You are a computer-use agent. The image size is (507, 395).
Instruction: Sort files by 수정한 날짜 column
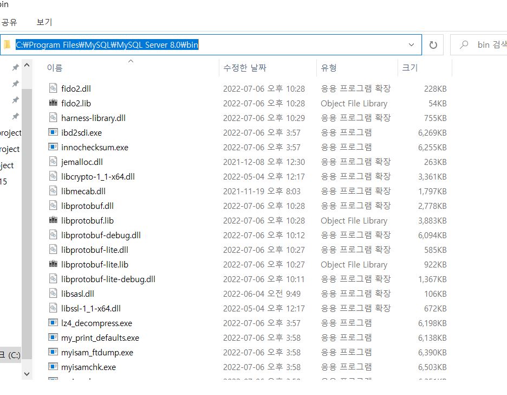[245, 68]
